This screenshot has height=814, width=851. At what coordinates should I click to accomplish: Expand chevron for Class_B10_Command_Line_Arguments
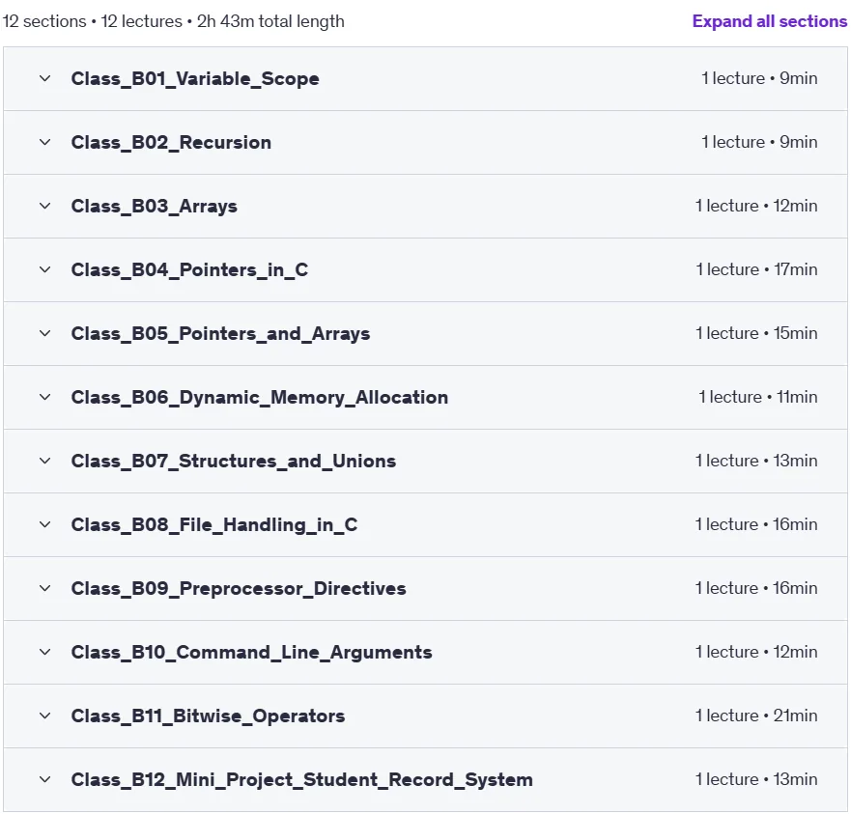click(45, 652)
